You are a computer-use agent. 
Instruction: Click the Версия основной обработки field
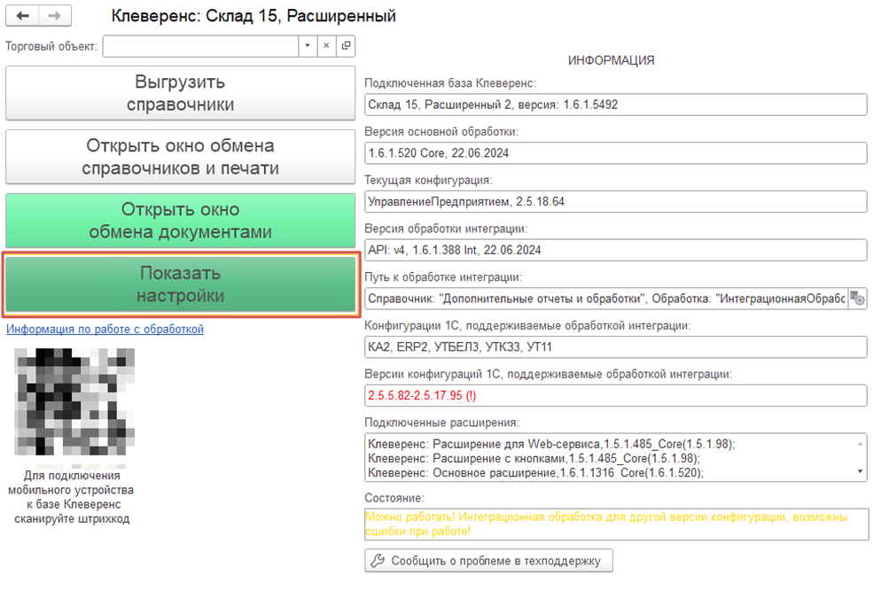[x=616, y=153]
